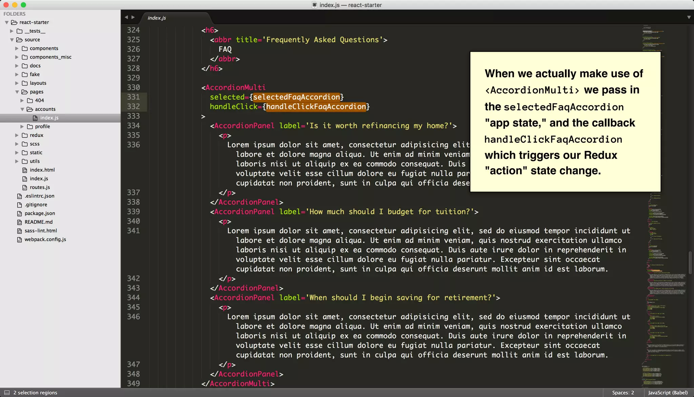The width and height of the screenshot is (694, 397).
Task: Click the index.html file icon
Action: pyautogui.click(x=25, y=170)
